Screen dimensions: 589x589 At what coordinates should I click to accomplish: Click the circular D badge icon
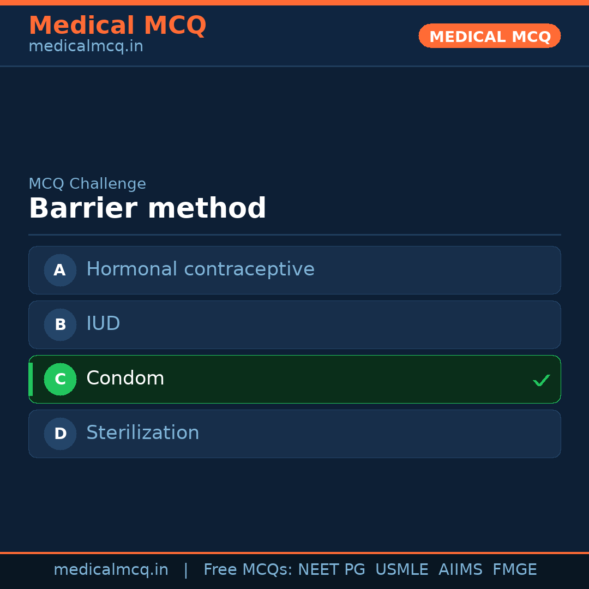click(60, 434)
